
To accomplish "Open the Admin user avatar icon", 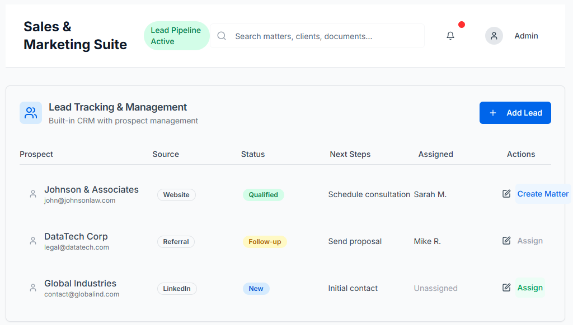I will [x=494, y=36].
